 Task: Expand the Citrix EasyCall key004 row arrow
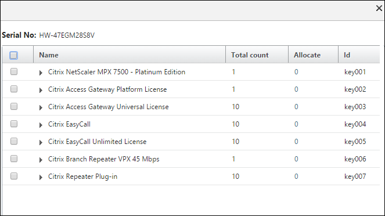coord(41,125)
